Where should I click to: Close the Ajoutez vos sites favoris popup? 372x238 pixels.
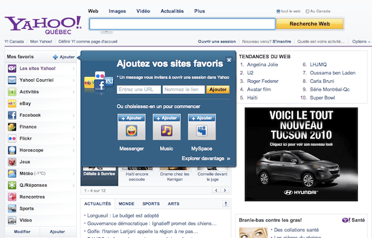click(229, 60)
